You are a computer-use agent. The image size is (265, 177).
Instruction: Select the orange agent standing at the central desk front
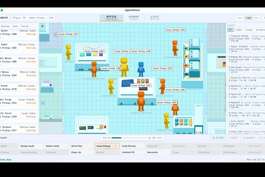click(x=141, y=101)
